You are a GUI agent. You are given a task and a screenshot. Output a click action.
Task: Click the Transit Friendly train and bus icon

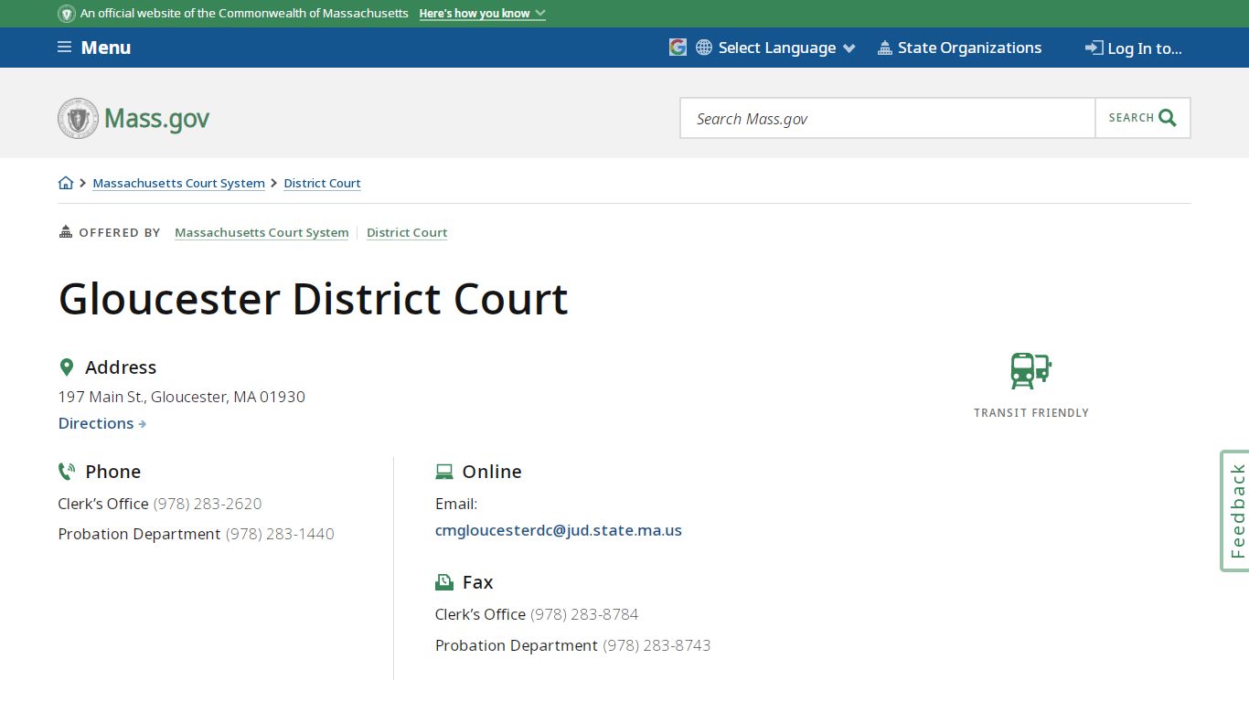[1031, 370]
